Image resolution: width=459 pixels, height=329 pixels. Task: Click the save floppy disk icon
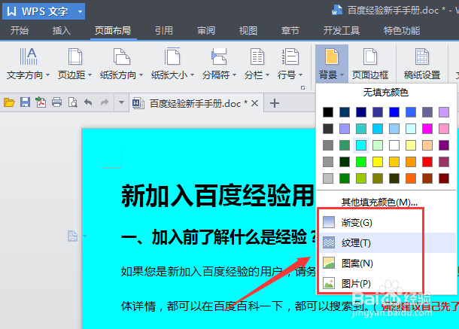coord(25,102)
